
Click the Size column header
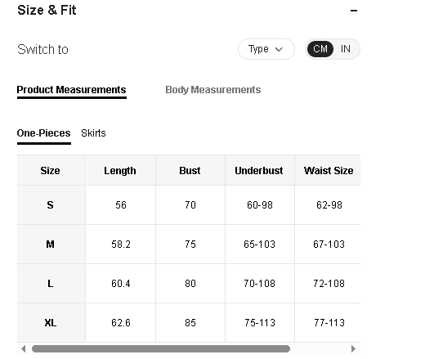pos(50,170)
